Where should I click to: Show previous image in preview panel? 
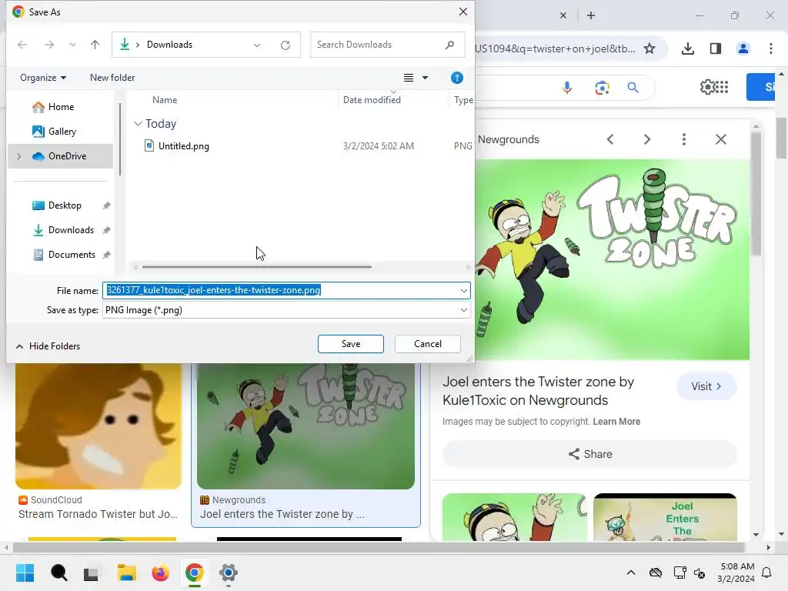610,140
